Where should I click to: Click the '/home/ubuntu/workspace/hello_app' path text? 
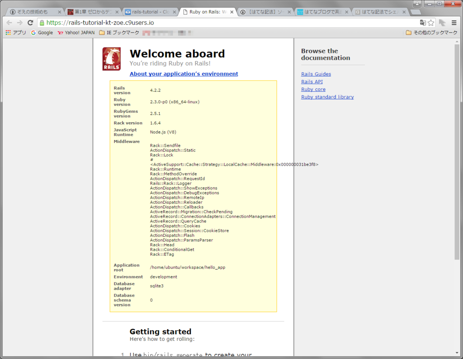tap(188, 268)
